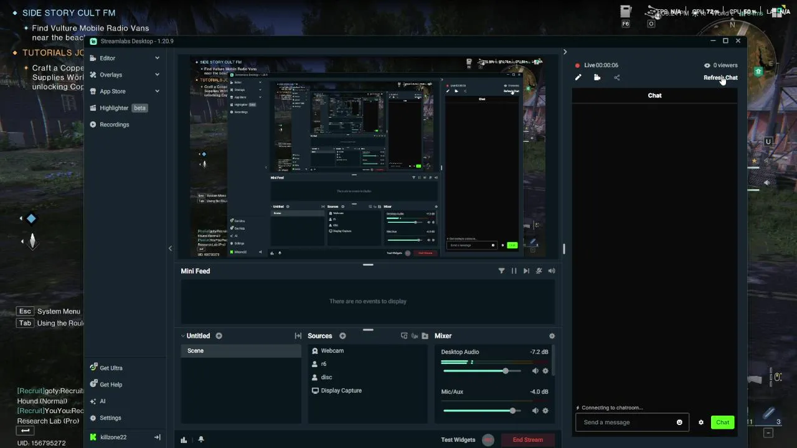Viewport: 797px width, 448px height.
Task: Click Mixer vertical scrollbar
Action: coord(554,362)
